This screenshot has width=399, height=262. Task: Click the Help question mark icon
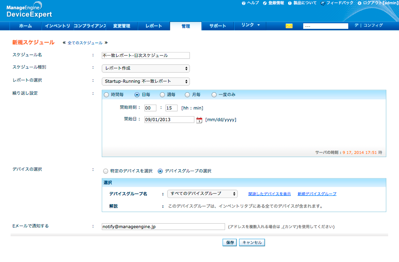click(x=243, y=3)
